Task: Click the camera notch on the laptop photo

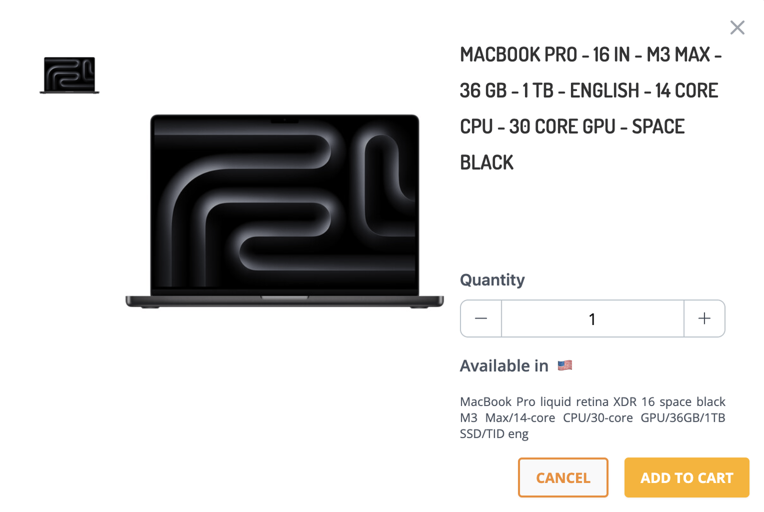Action: [284, 120]
